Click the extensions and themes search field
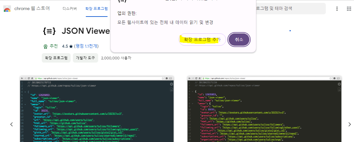354x142 pixels. point(291,9)
